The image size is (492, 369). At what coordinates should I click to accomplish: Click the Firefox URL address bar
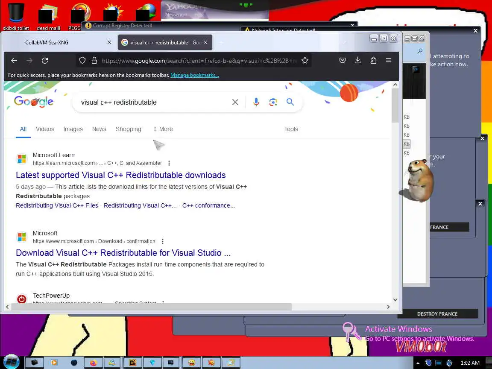point(199,61)
